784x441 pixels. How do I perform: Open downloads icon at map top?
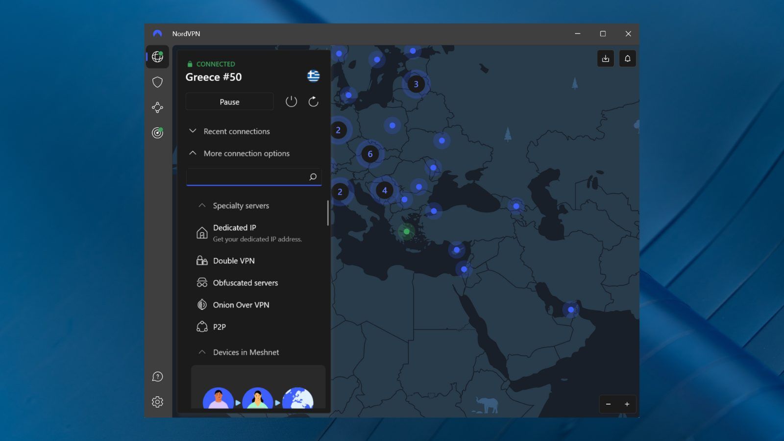(606, 59)
